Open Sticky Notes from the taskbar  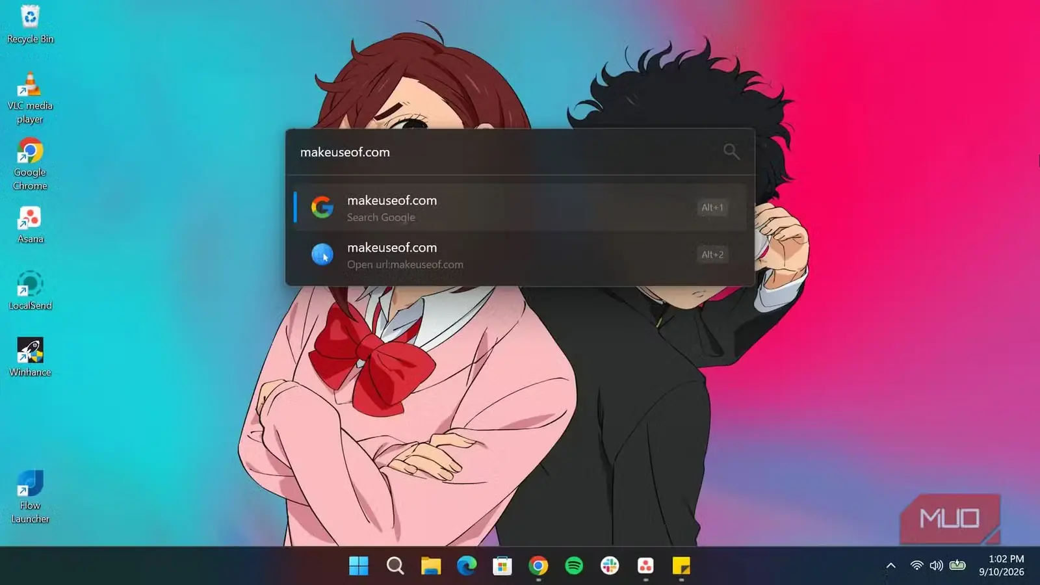[x=681, y=566]
